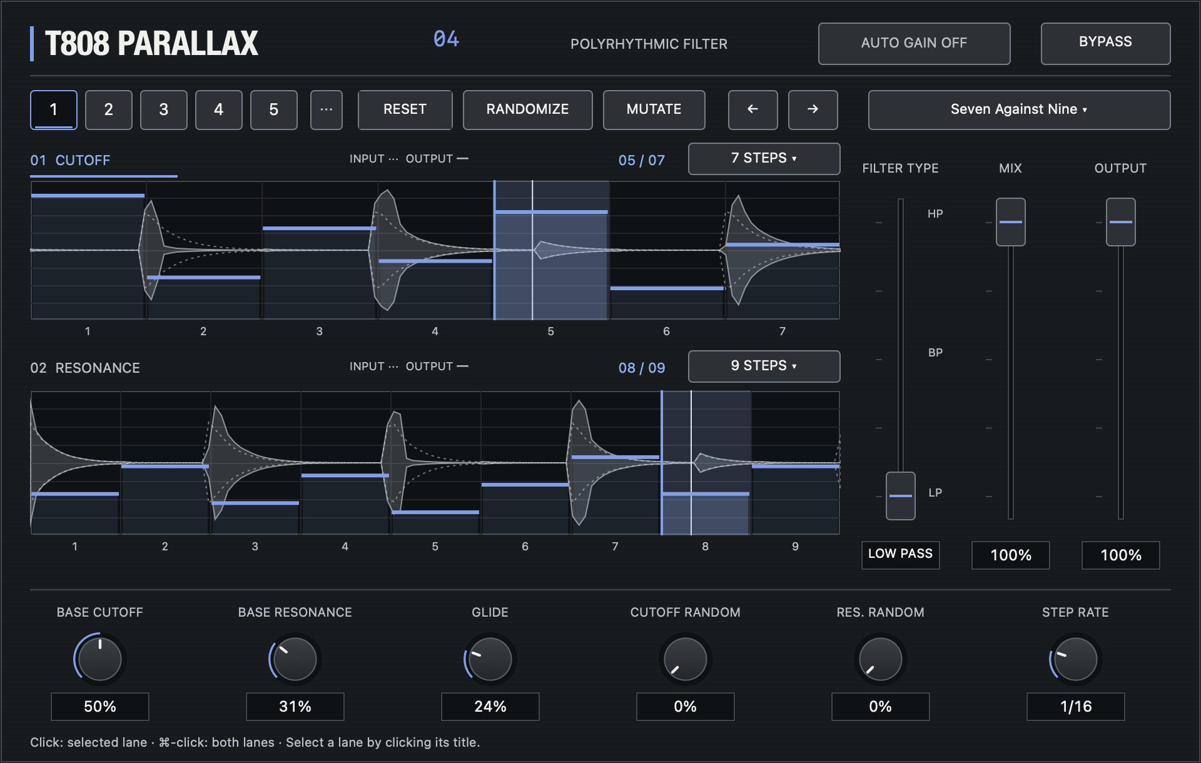Click resonance lane step 2 bar
1201x763 pixels.
(165, 466)
